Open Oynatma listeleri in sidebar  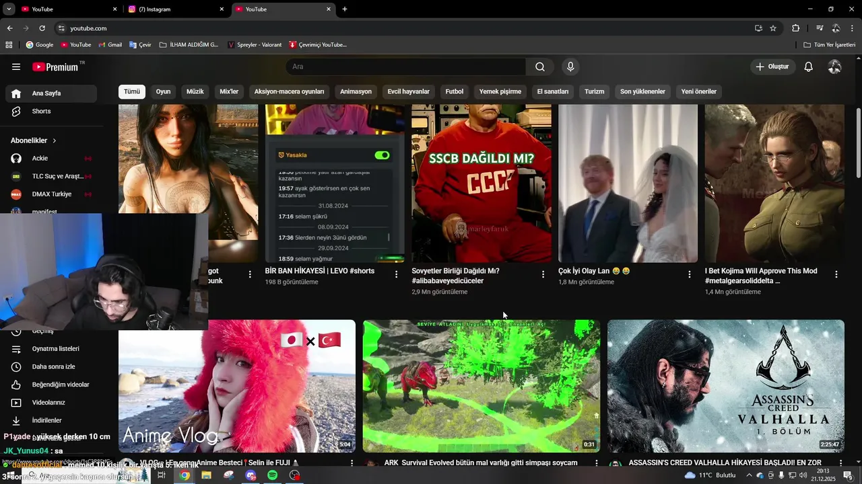pyautogui.click(x=51, y=349)
